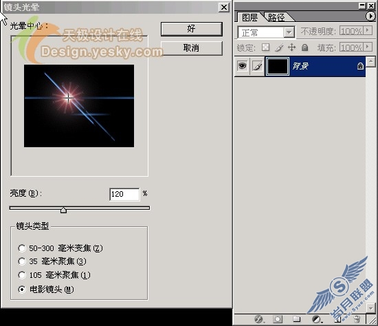Lock image pixels brush icon
Viewport: 378px width, 326px height.
[279, 47]
